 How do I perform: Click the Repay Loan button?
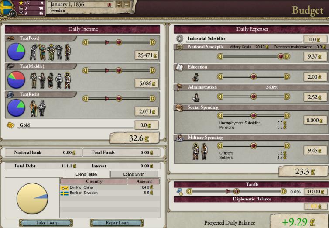tap(117, 223)
